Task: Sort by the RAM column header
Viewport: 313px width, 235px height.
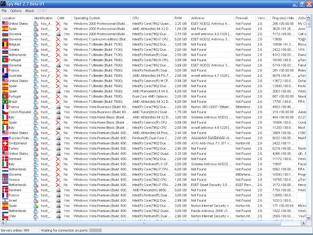Action: coord(181,18)
